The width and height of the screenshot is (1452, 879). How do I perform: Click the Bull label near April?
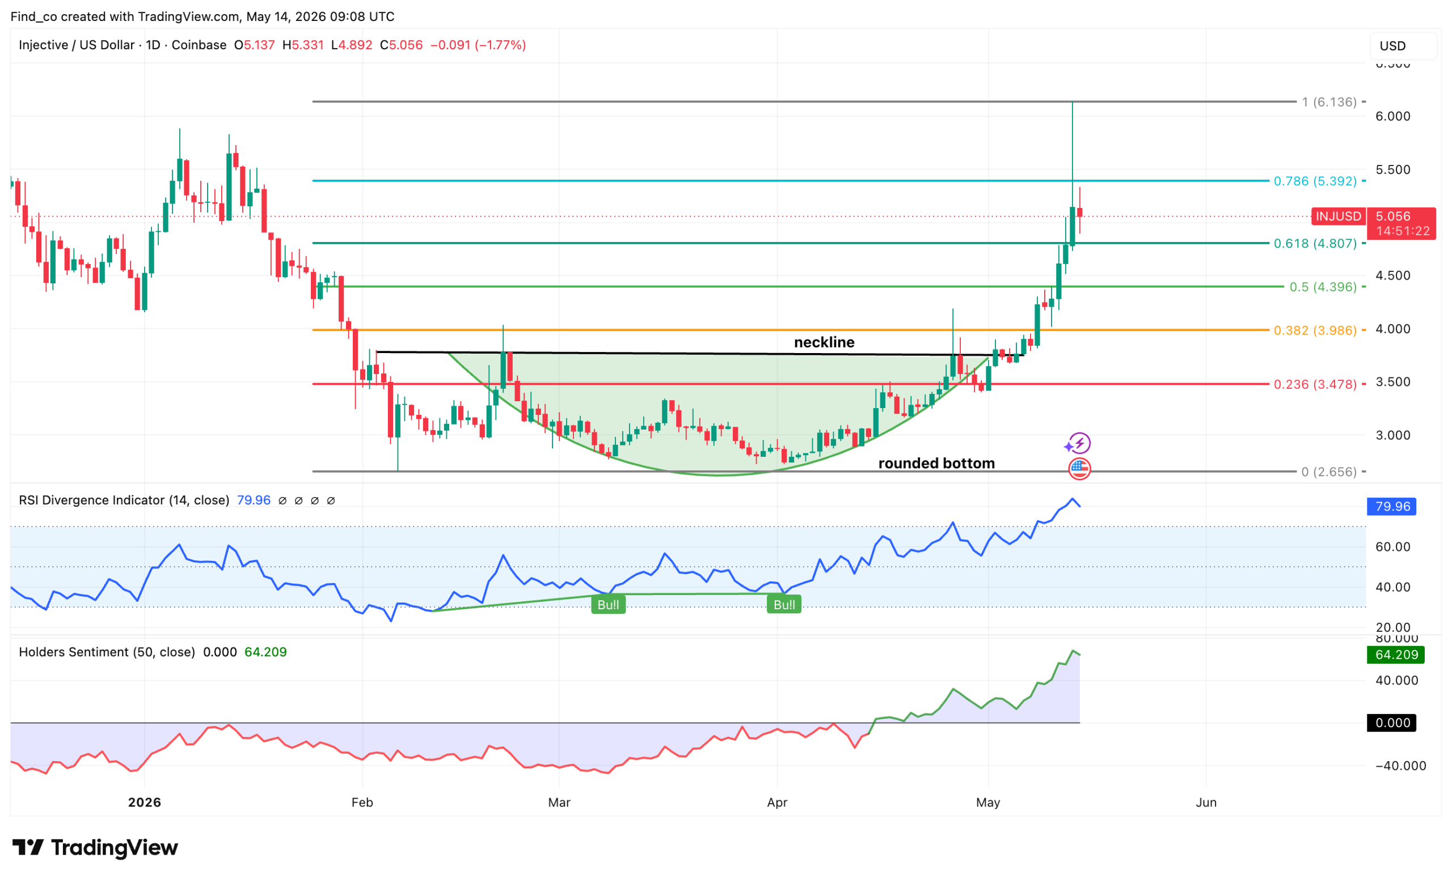point(784,605)
